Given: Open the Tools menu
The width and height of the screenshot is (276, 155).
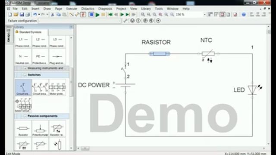Looking at the screenshot, I should click(x=159, y=9).
